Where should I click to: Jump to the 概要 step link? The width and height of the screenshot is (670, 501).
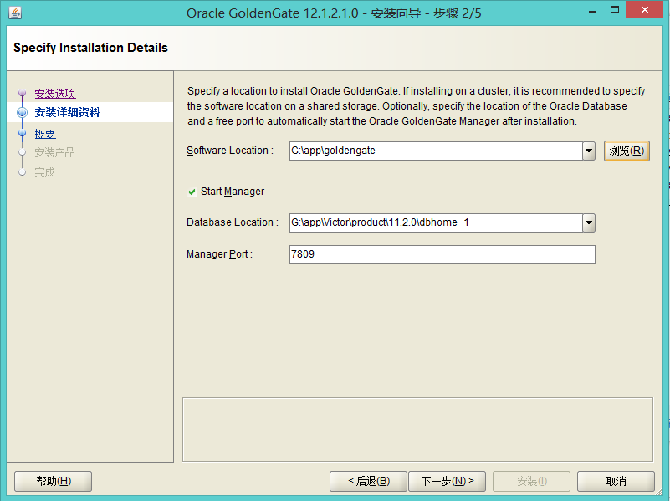click(x=45, y=134)
